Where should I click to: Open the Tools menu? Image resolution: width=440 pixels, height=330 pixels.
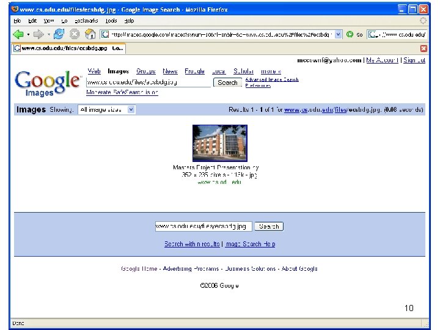click(111, 21)
